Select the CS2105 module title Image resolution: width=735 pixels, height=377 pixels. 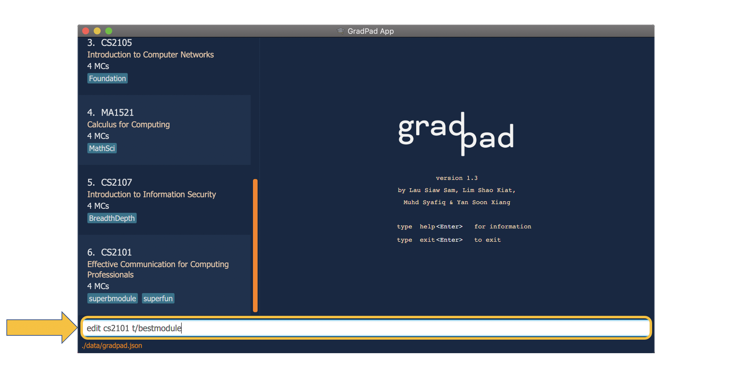[x=116, y=43]
